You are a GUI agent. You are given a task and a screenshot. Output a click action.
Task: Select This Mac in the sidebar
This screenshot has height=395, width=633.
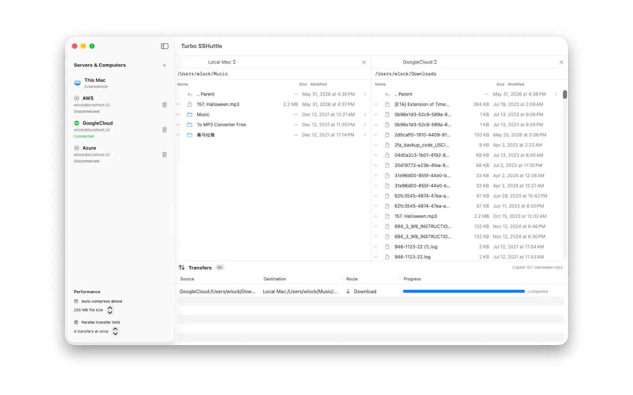point(120,83)
